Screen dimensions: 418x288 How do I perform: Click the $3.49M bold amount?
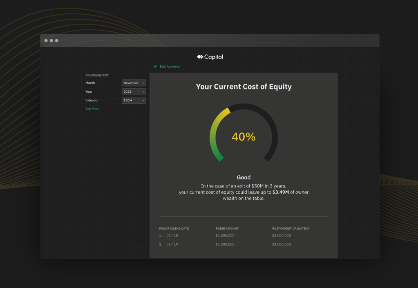(281, 192)
